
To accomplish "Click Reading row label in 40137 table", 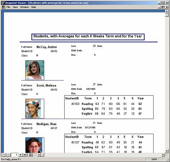I will click(87, 143).
